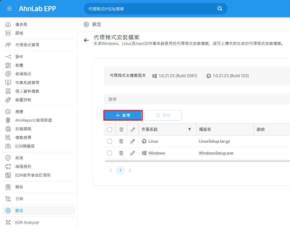Check the Windows row checkbox
This screenshot has width=290, height=229.
point(110,153)
